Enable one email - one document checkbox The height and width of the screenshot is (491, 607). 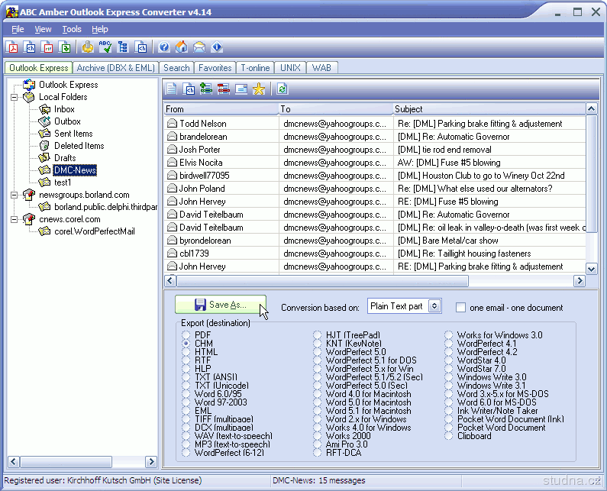pos(460,308)
